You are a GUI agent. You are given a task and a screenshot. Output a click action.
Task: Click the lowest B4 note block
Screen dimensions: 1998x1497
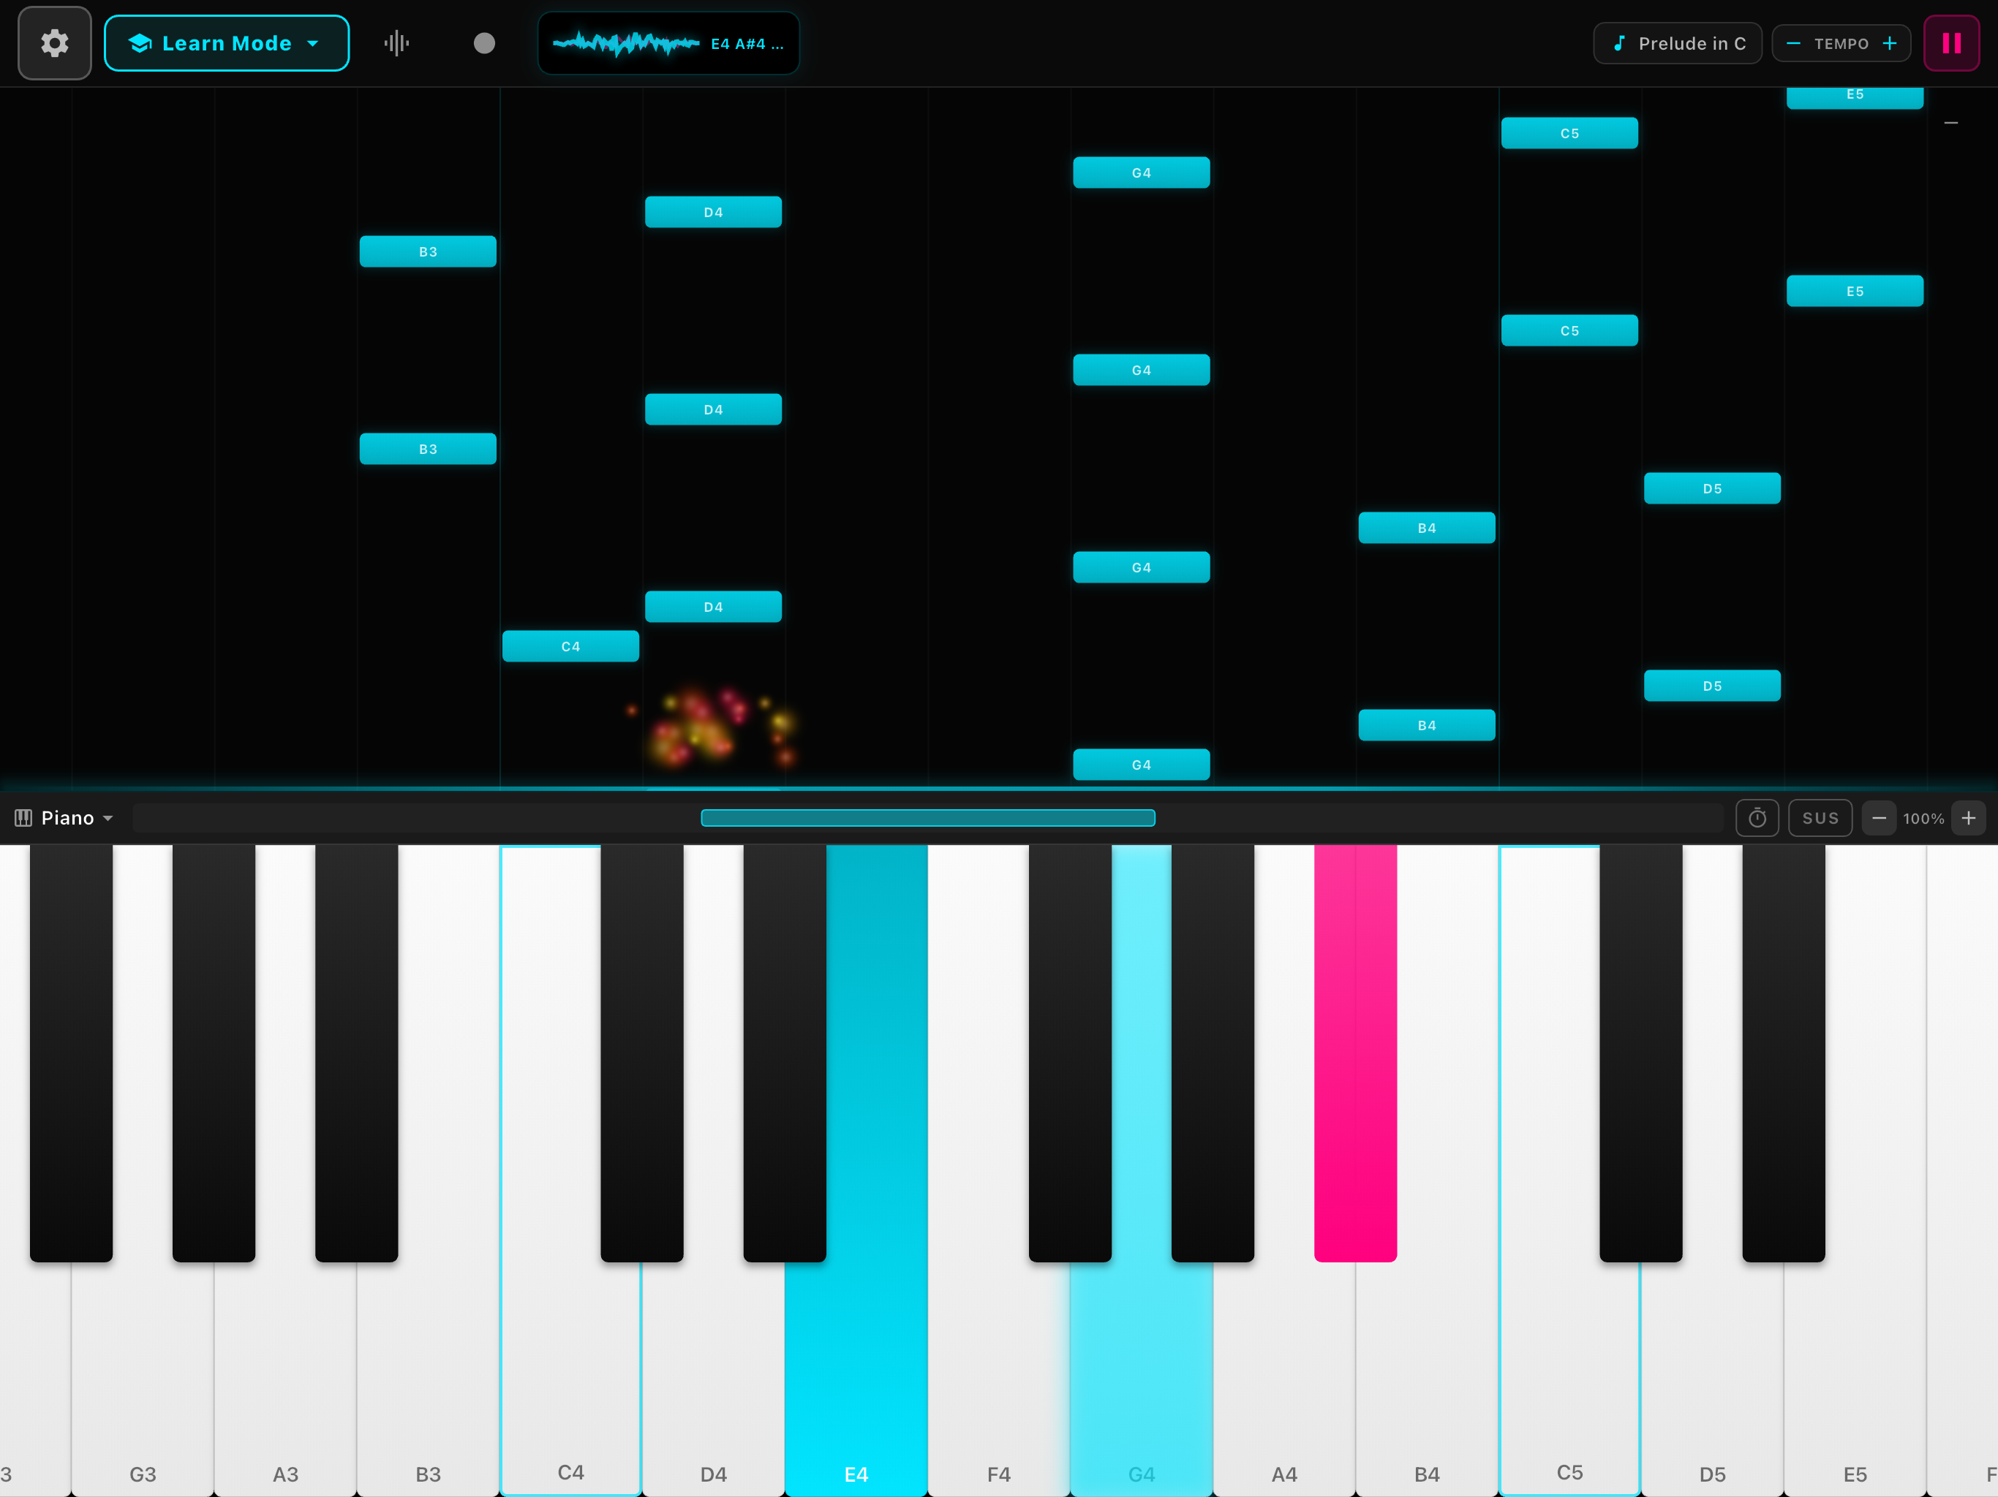coord(1427,725)
